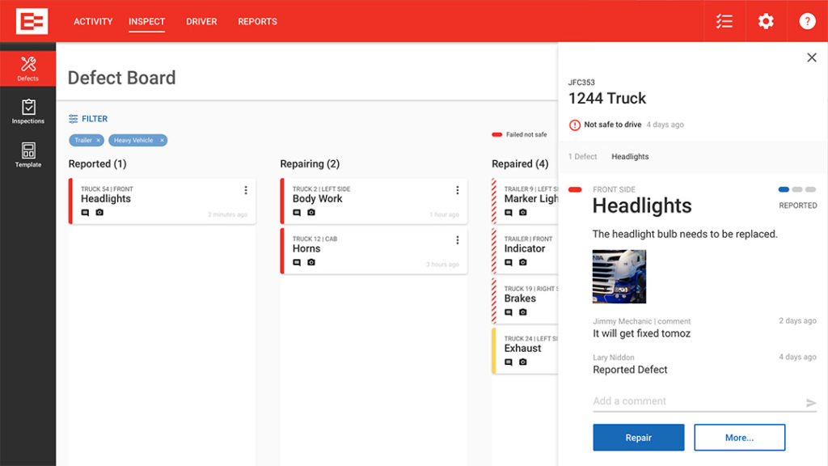Switch to the ACTIVITY tab
The image size is (828, 466).
point(93,22)
